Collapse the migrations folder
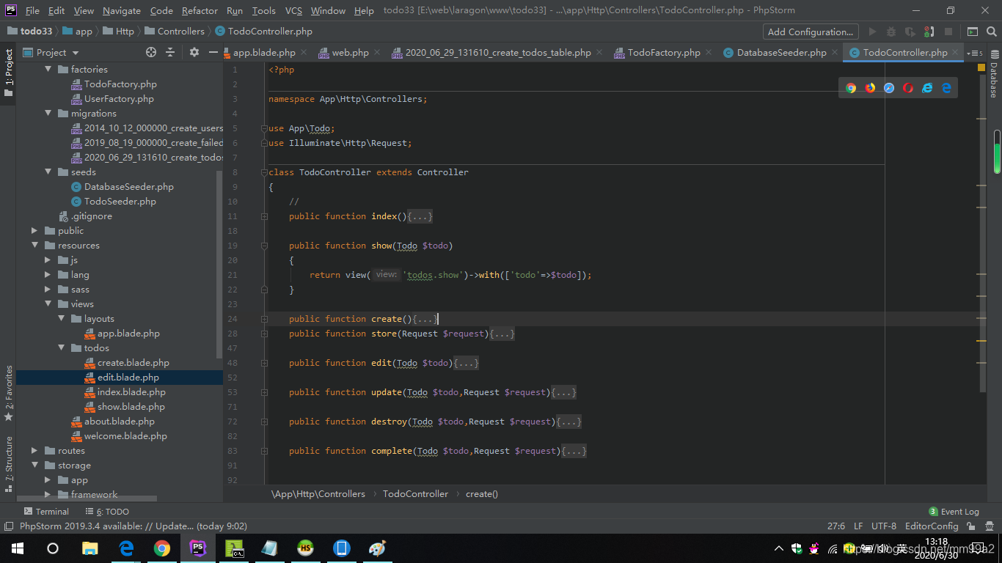Image resolution: width=1002 pixels, height=563 pixels. click(x=48, y=113)
